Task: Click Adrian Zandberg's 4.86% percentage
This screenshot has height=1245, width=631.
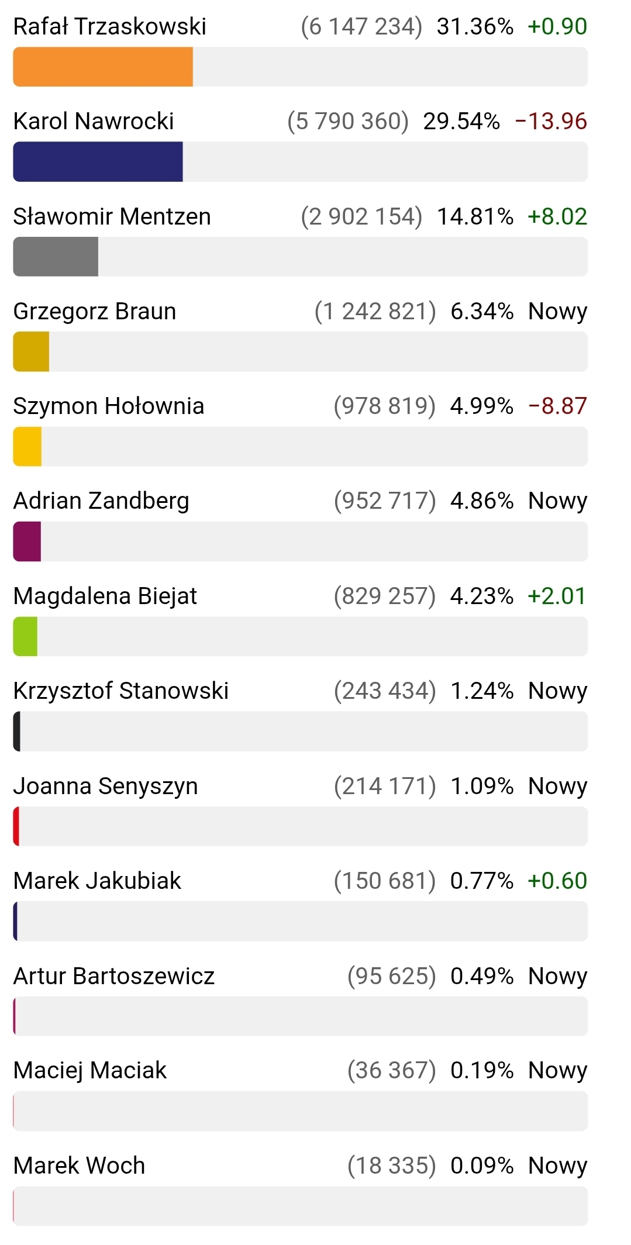Action: pyautogui.click(x=481, y=501)
